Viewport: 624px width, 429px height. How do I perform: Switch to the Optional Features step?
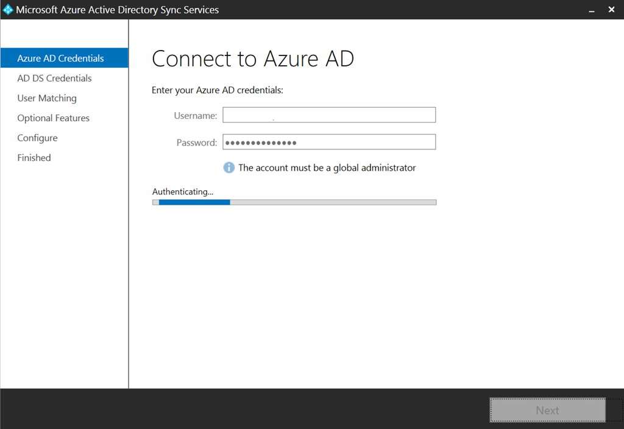coord(53,118)
